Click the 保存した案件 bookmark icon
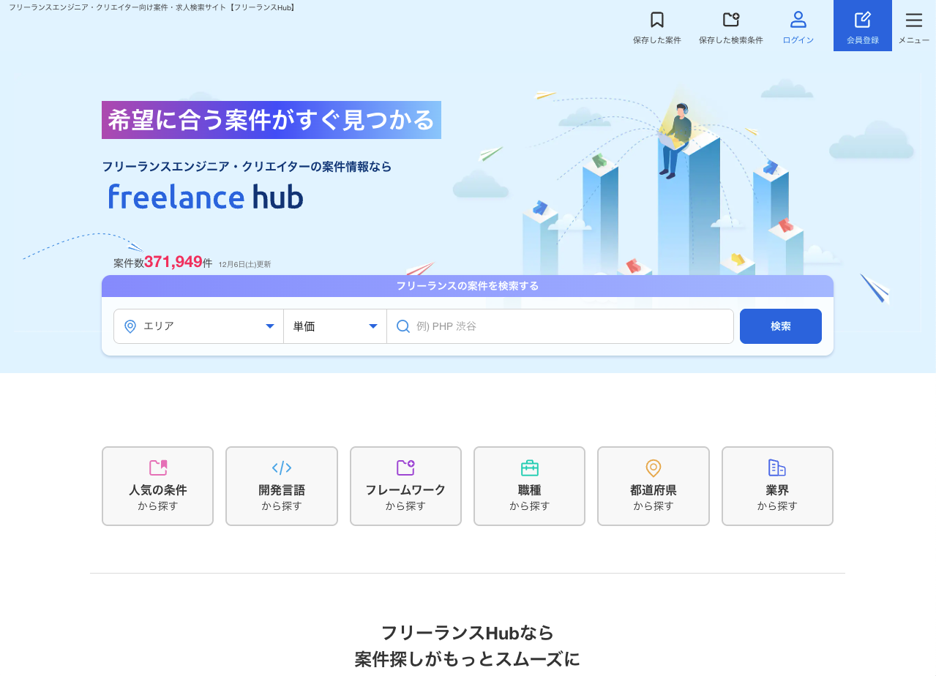 (x=656, y=20)
